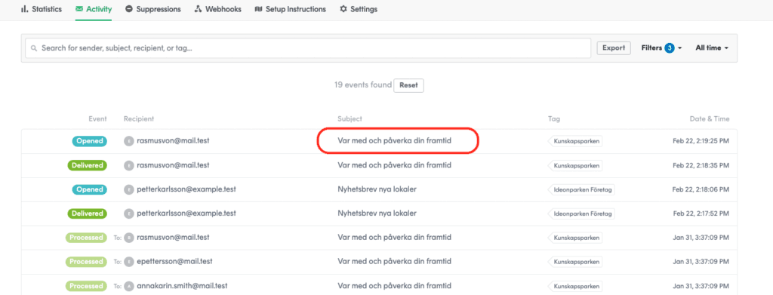Switch to the Activity tab
Viewport: 773px width, 295px height.
[x=94, y=9]
